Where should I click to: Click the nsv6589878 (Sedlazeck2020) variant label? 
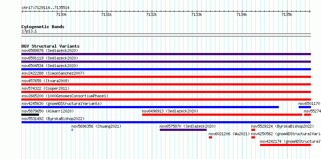(50, 50)
